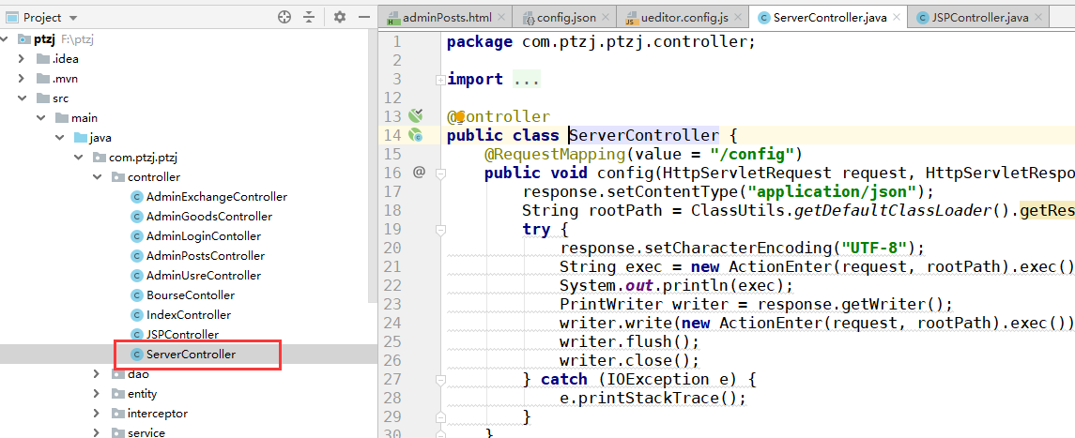Screen dimensions: 1075x438
Task: Close the config.json tab
Action: (607, 18)
